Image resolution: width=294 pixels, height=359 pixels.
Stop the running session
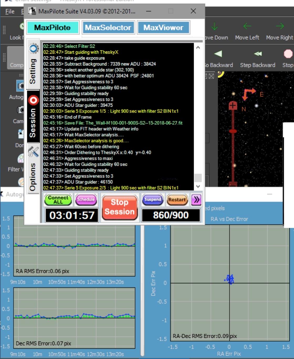(119, 207)
